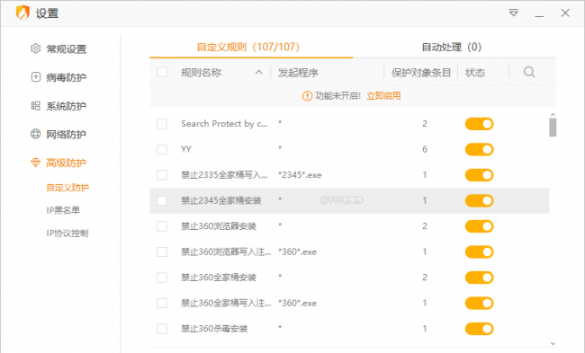Click the 病毒防护 plus-box icon
Screen dimensions: 585x353
point(35,77)
